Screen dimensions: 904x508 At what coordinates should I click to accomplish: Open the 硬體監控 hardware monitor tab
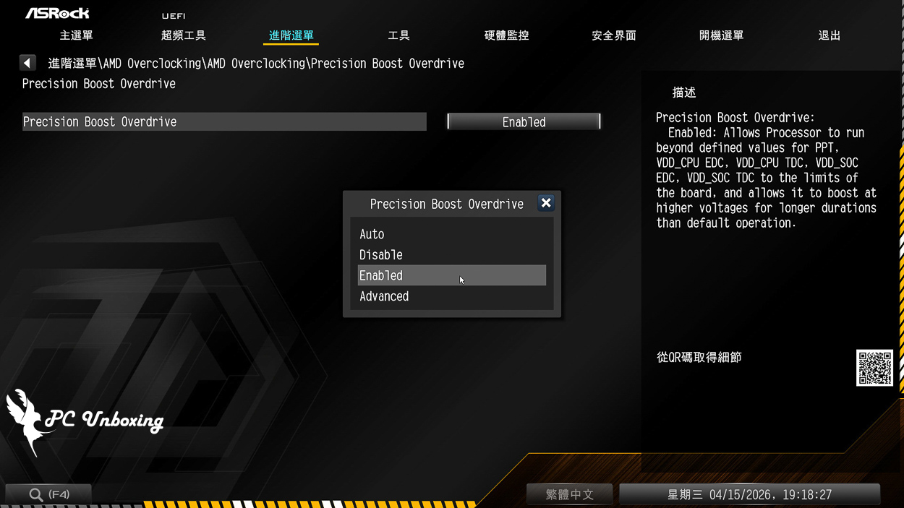tap(506, 35)
